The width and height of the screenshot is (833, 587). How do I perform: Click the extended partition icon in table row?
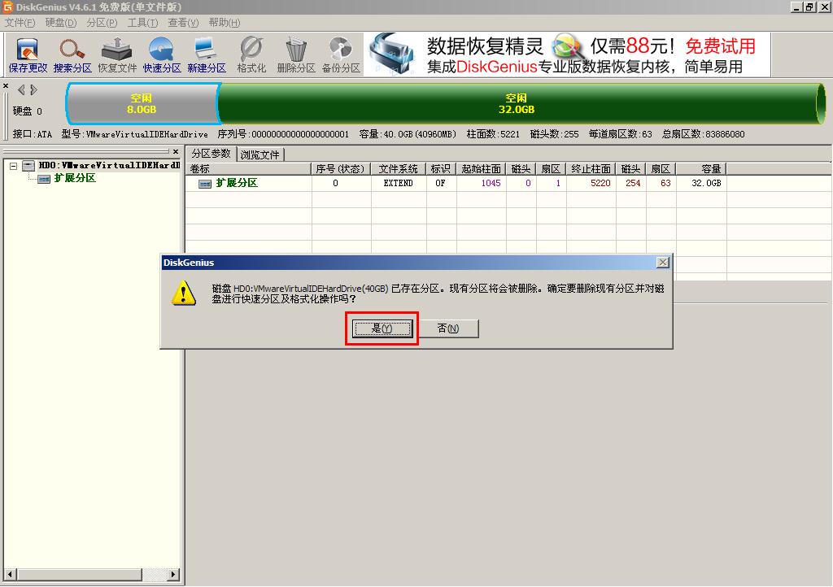tap(204, 184)
